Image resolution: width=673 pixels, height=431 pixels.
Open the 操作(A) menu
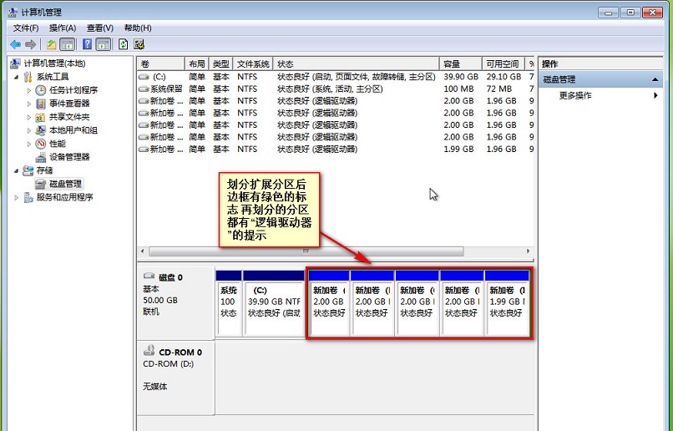click(63, 28)
